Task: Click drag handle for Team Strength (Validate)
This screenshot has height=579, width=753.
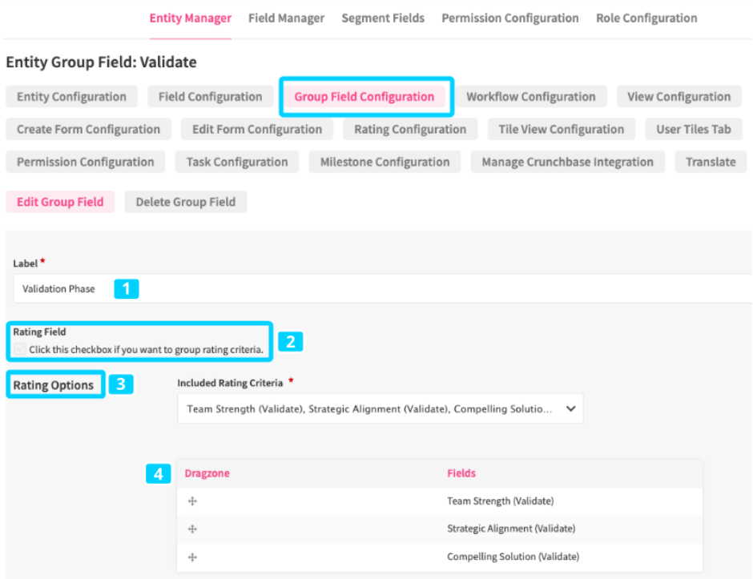Action: (x=192, y=501)
